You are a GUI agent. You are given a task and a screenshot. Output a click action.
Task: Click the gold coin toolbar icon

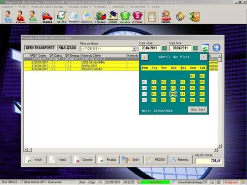tap(180, 16)
